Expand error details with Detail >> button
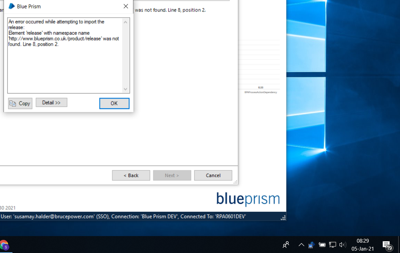This screenshot has height=253, width=400. (51, 103)
